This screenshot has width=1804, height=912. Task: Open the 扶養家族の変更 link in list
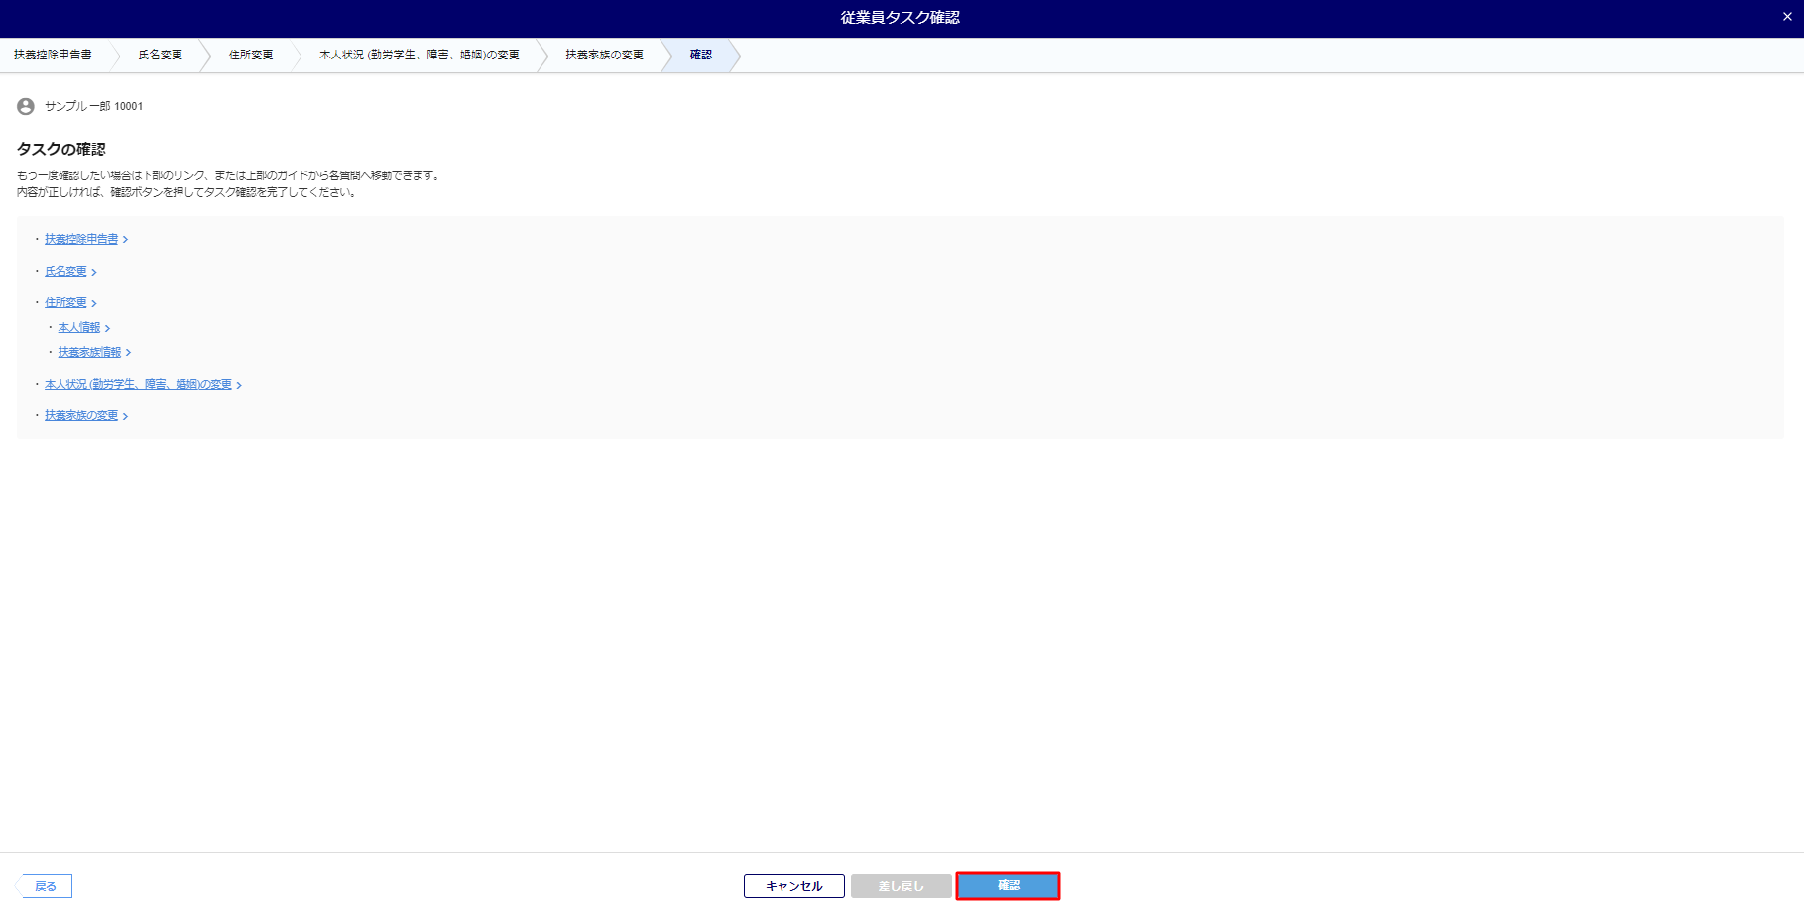[81, 415]
